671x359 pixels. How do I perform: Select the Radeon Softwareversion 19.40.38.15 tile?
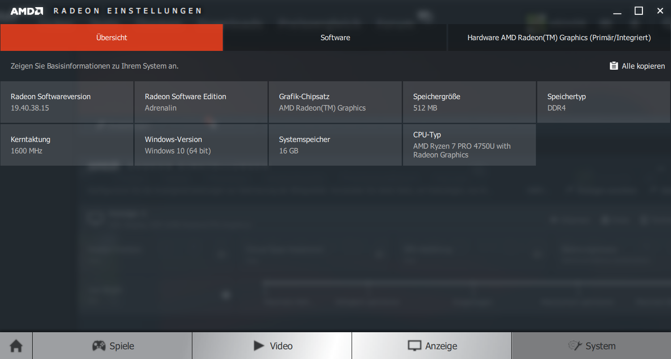[67, 102]
